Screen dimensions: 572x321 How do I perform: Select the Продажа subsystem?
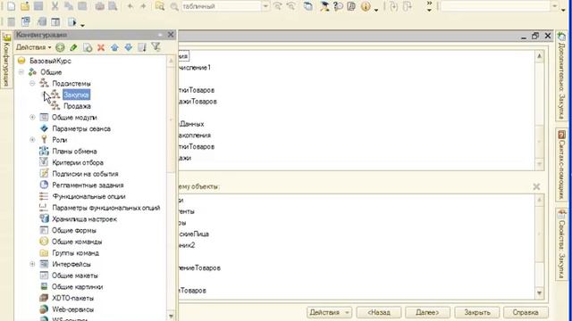click(x=77, y=106)
